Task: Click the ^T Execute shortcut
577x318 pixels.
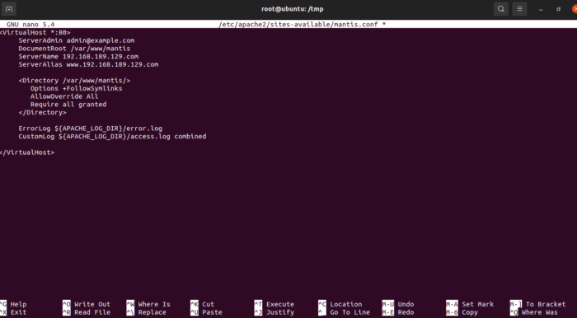Action: click(274, 304)
